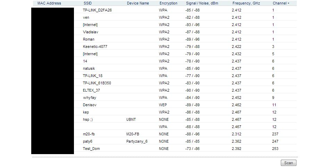Select the natusik network row
Screen dimensions: 319x168
89,68
